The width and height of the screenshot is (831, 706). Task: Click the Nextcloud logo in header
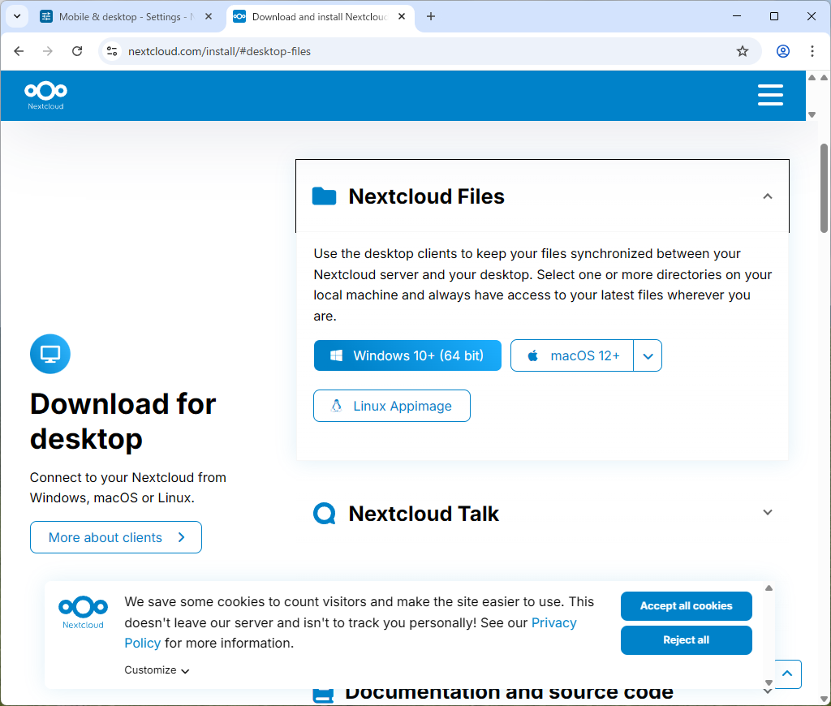coord(45,94)
